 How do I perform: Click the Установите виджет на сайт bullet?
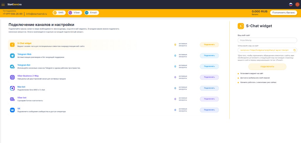(252, 73)
